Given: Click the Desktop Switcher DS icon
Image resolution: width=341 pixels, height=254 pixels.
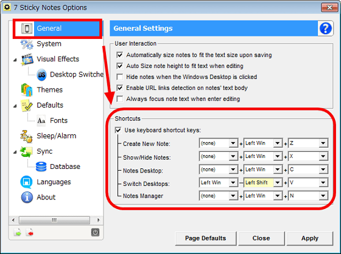Looking at the screenshot, I should 41,75.
